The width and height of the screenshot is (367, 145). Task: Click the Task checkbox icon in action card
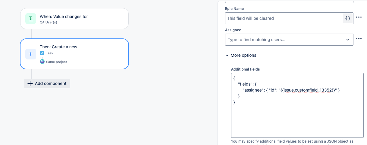click(x=42, y=53)
